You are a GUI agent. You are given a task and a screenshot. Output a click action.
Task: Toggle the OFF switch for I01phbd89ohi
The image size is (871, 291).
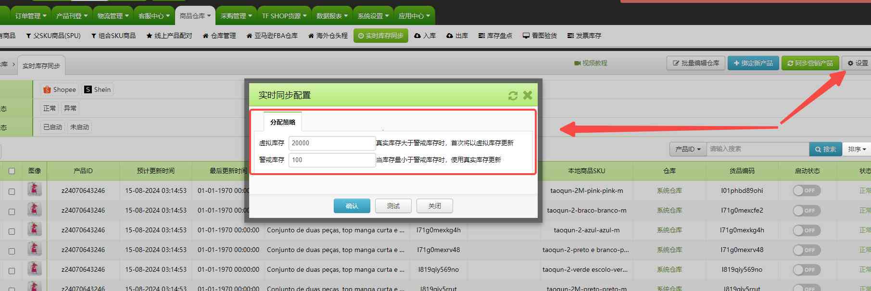point(807,190)
